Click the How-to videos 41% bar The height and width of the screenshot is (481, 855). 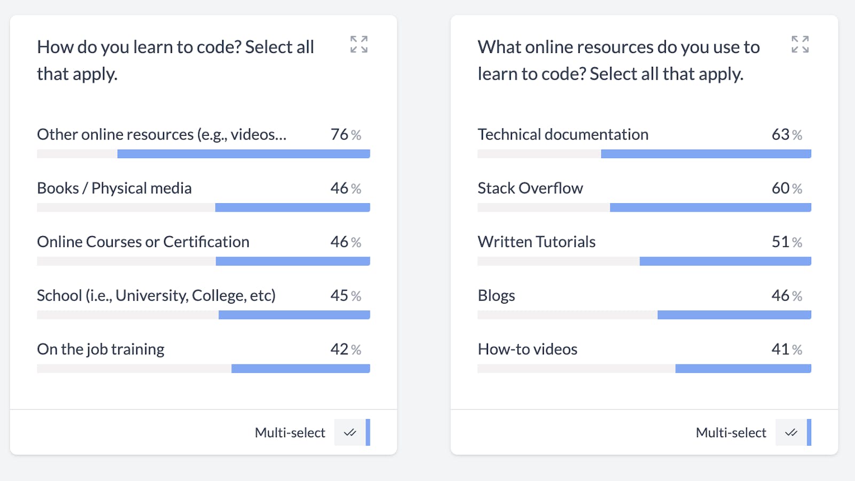pos(743,369)
